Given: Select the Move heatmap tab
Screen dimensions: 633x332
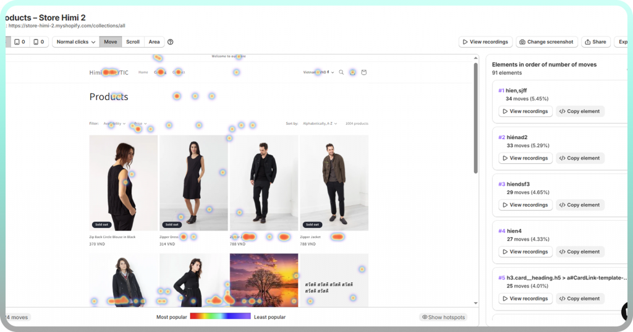Looking at the screenshot, I should 110,42.
